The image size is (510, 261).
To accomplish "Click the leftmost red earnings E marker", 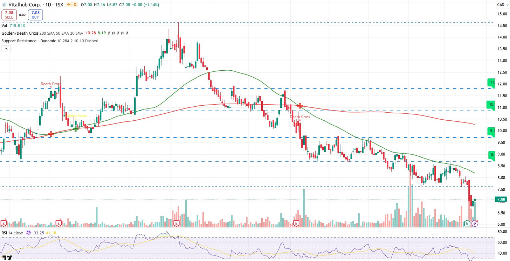I will click(x=4, y=223).
